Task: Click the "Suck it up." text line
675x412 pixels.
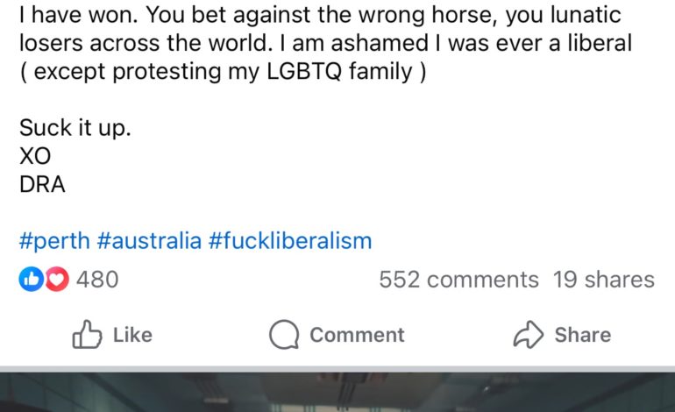Action: pos(75,127)
